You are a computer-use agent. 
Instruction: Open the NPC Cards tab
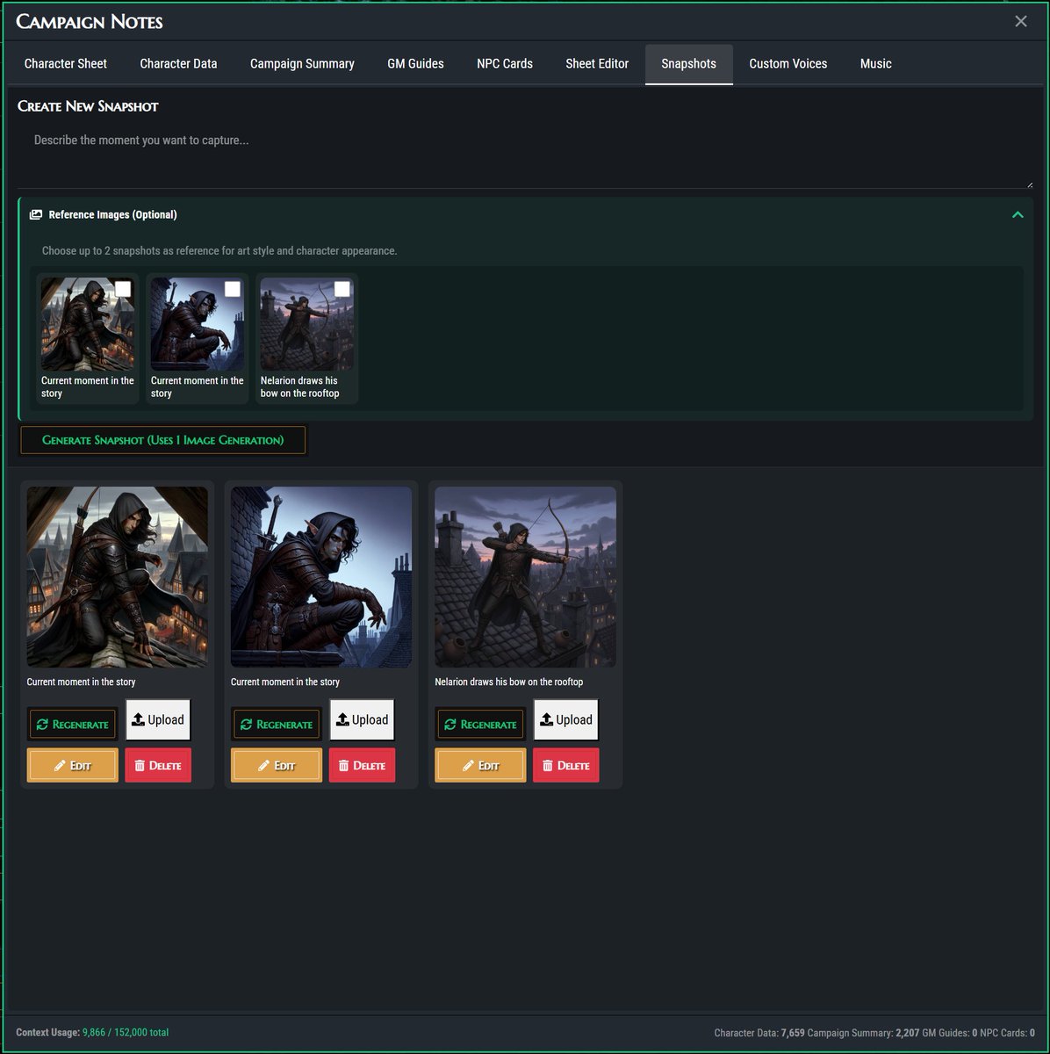pos(505,63)
